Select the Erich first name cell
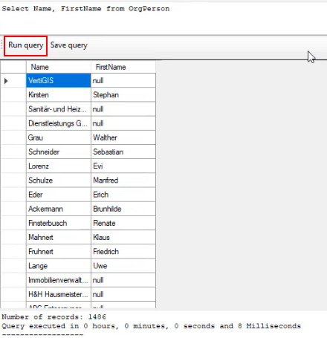The width and height of the screenshot is (327, 338). pyautogui.click(x=123, y=195)
